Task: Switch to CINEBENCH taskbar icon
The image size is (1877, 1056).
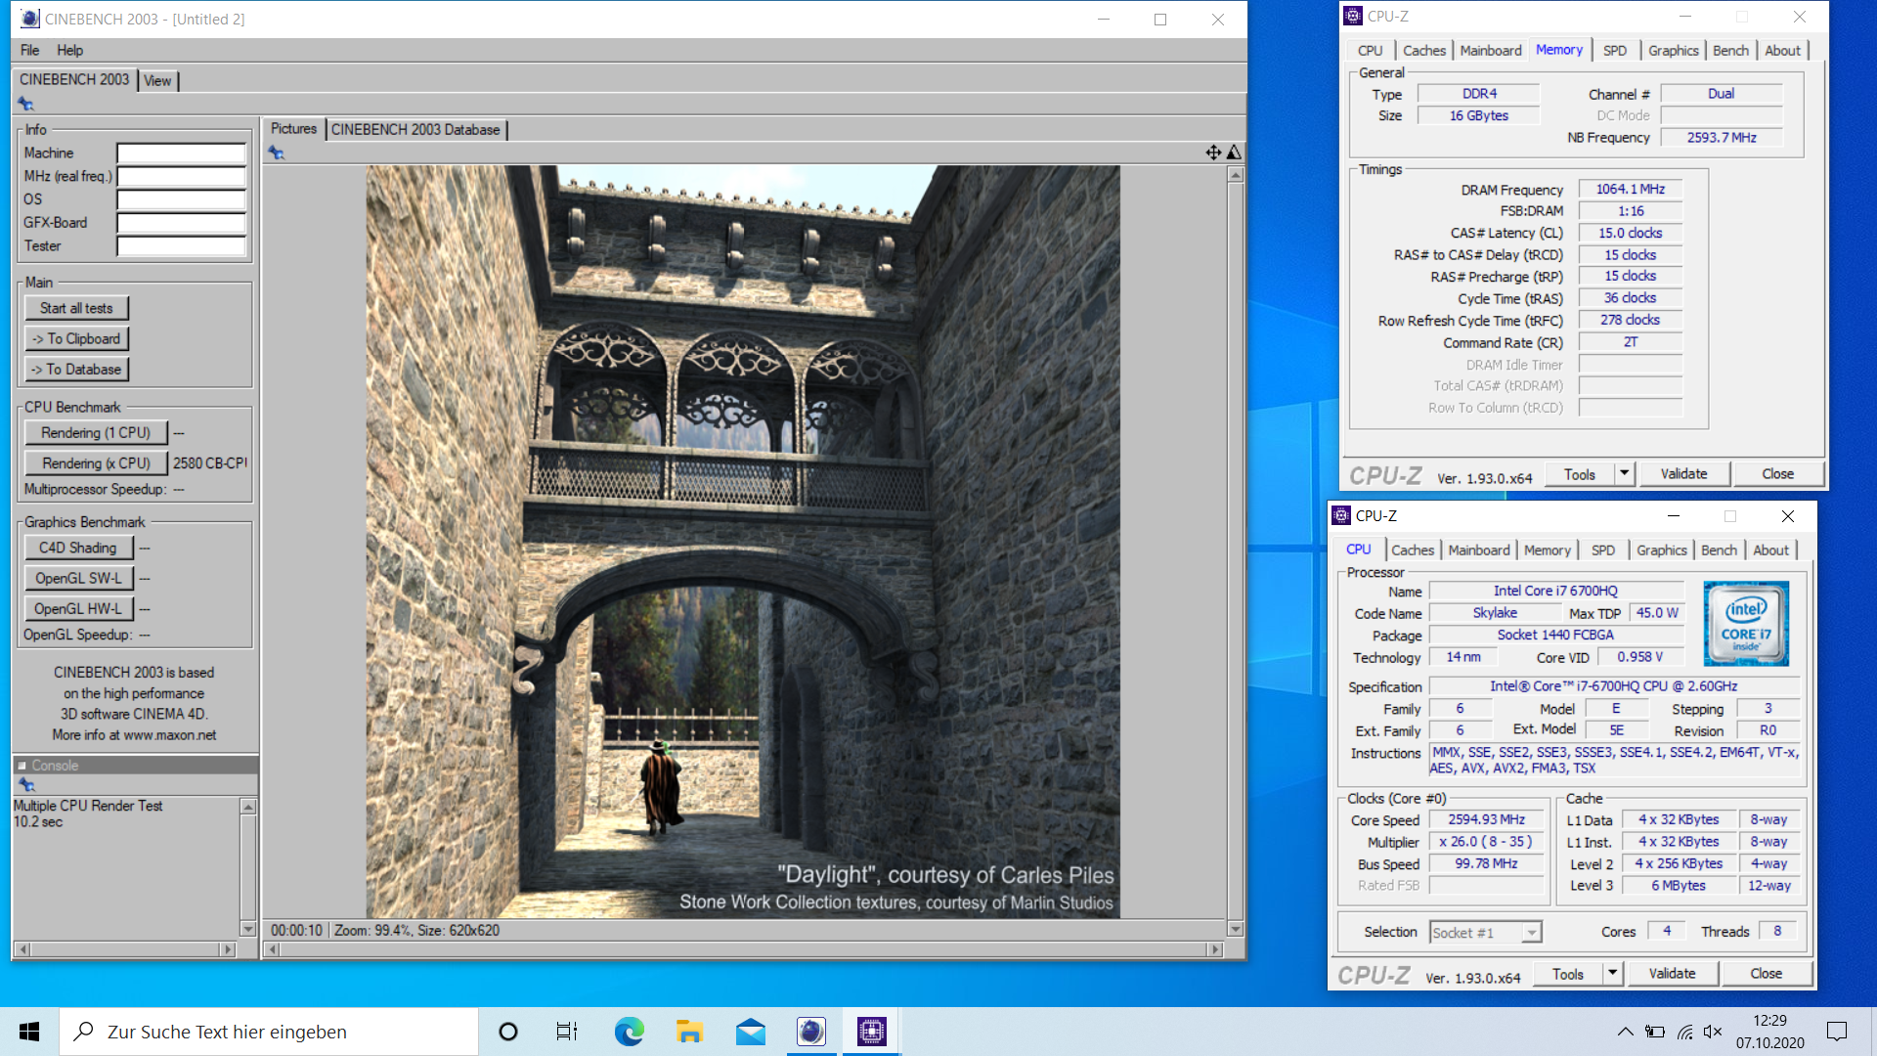Action: point(810,1032)
